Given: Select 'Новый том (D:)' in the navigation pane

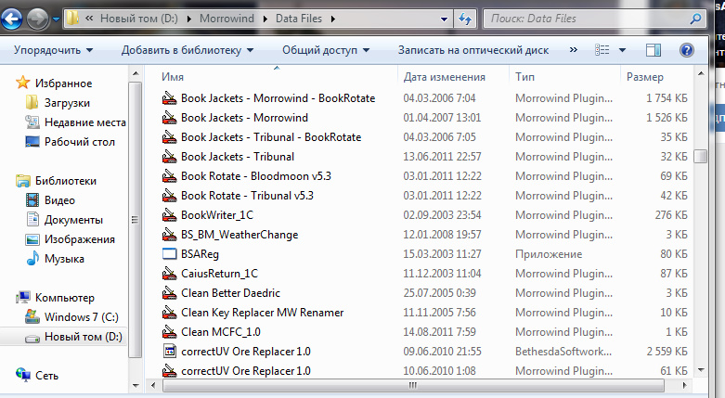Looking at the screenshot, I should pos(84,337).
